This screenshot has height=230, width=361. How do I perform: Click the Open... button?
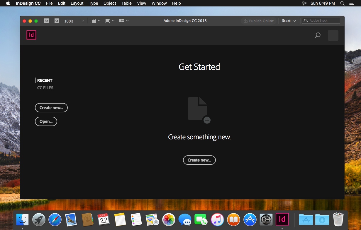46,121
